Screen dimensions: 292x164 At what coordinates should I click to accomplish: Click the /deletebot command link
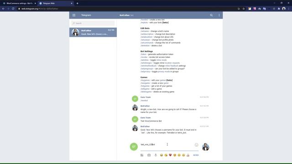tap(145, 46)
